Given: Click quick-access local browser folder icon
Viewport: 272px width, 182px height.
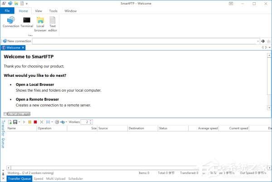Looking at the screenshot, I should (16, 3).
